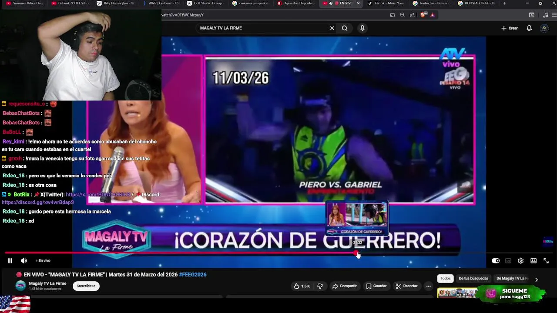Enter full screen mode
557x313 pixels.
(x=546, y=261)
